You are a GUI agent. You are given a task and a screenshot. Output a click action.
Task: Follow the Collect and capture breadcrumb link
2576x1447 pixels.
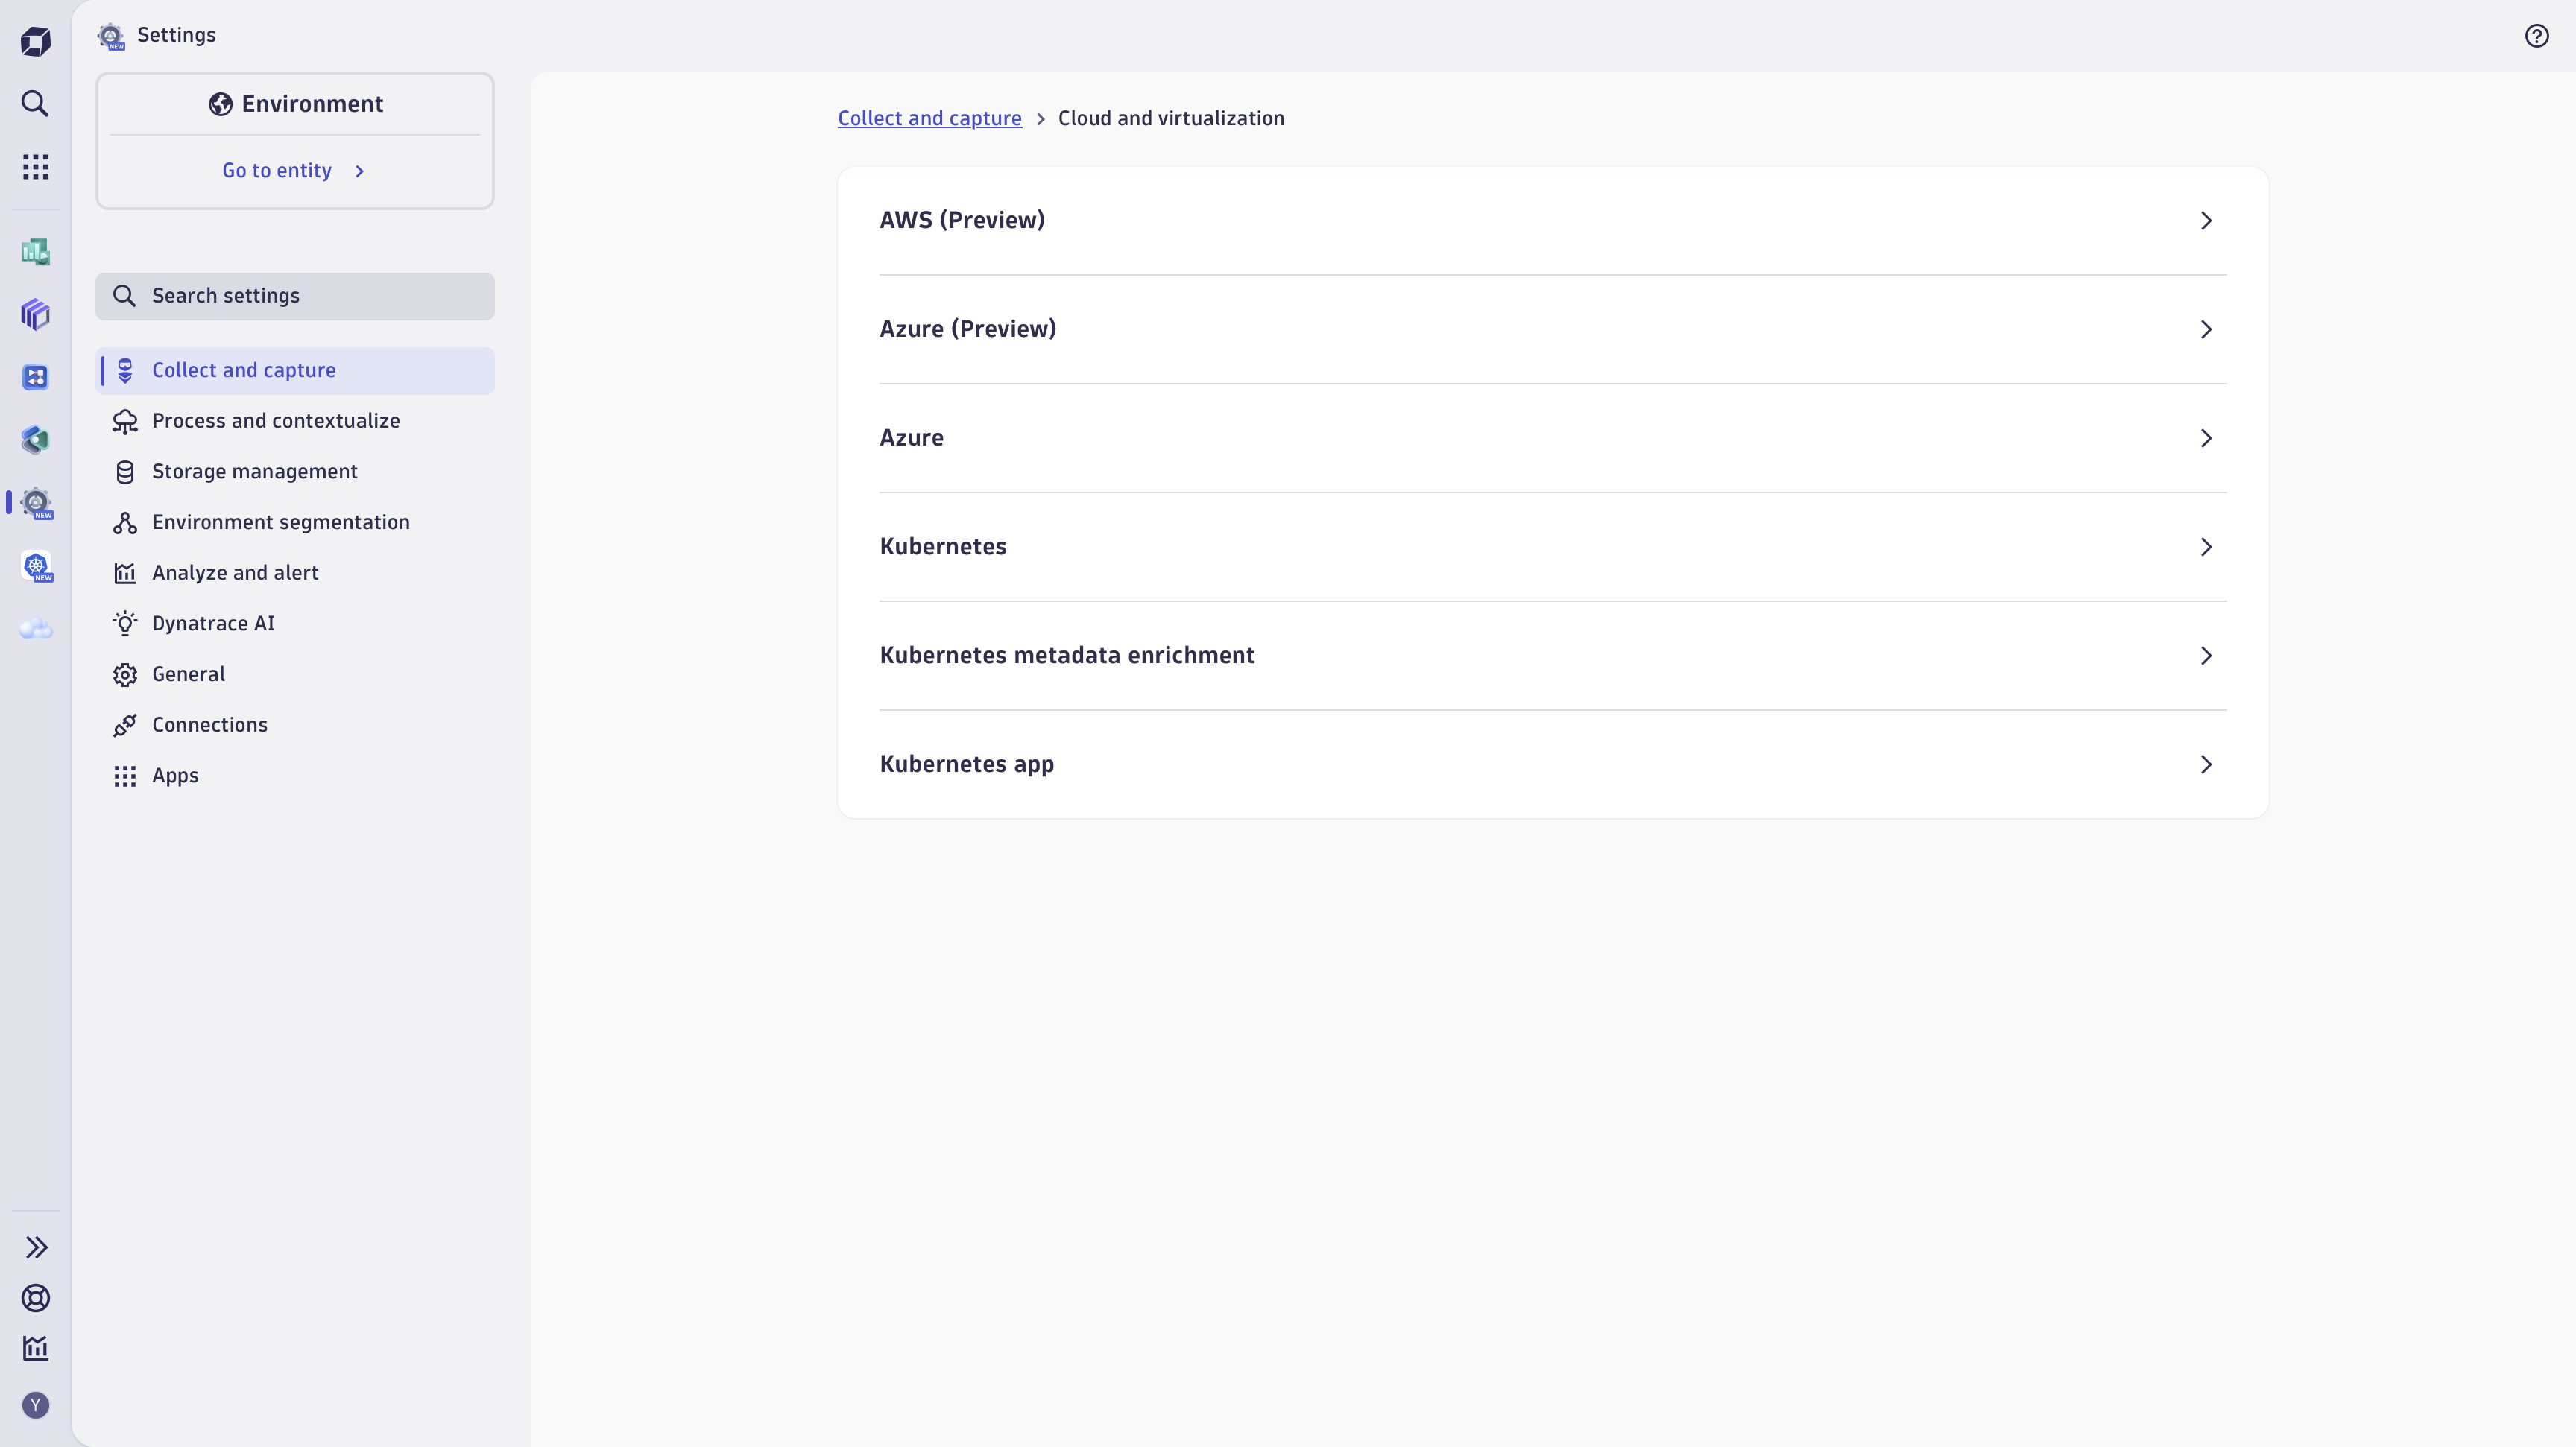point(929,118)
